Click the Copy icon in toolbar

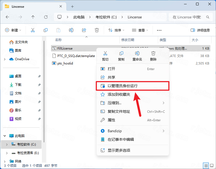click(45, 30)
